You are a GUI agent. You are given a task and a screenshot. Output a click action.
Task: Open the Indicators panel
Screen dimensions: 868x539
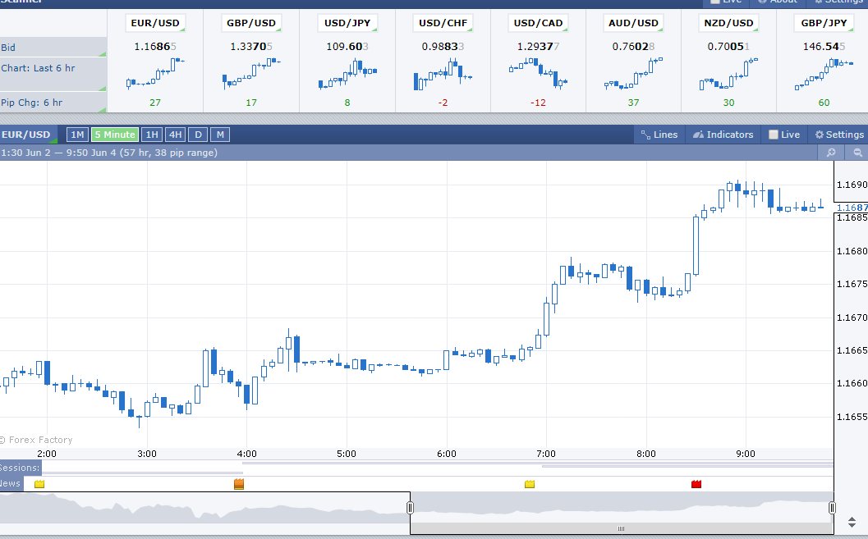pyautogui.click(x=722, y=135)
